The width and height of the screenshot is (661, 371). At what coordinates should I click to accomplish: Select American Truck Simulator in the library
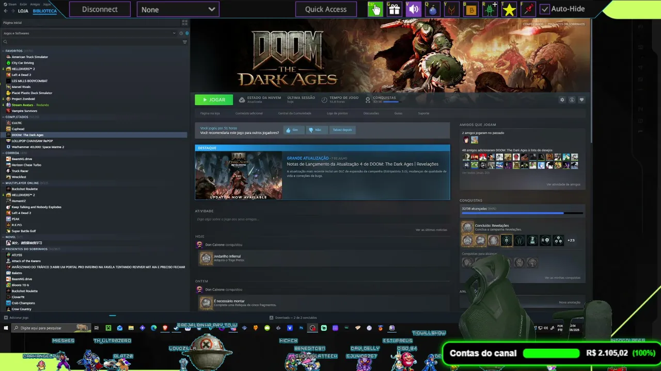pos(30,57)
